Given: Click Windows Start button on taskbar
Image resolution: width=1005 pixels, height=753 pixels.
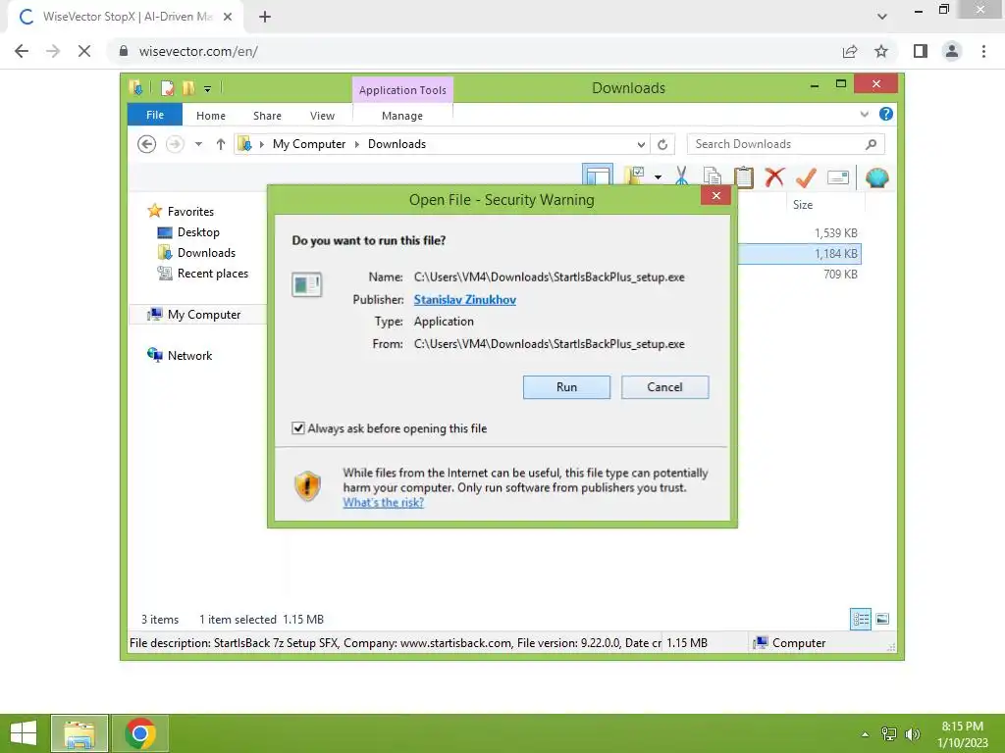Looking at the screenshot, I should tap(24, 733).
